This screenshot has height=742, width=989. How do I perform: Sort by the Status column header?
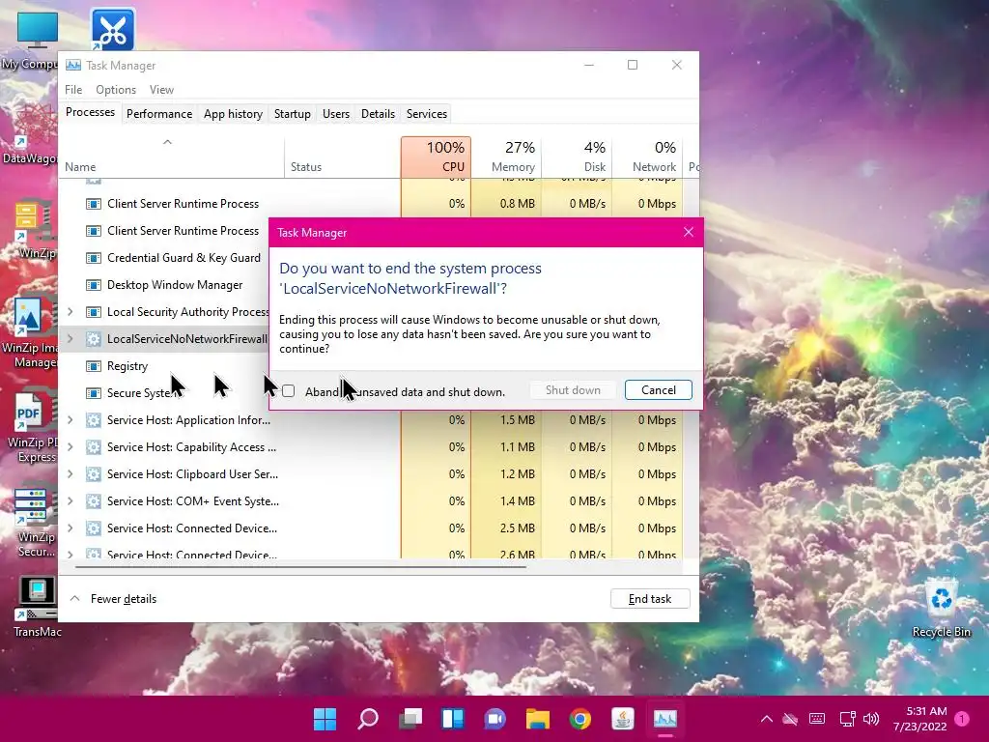[343, 157]
